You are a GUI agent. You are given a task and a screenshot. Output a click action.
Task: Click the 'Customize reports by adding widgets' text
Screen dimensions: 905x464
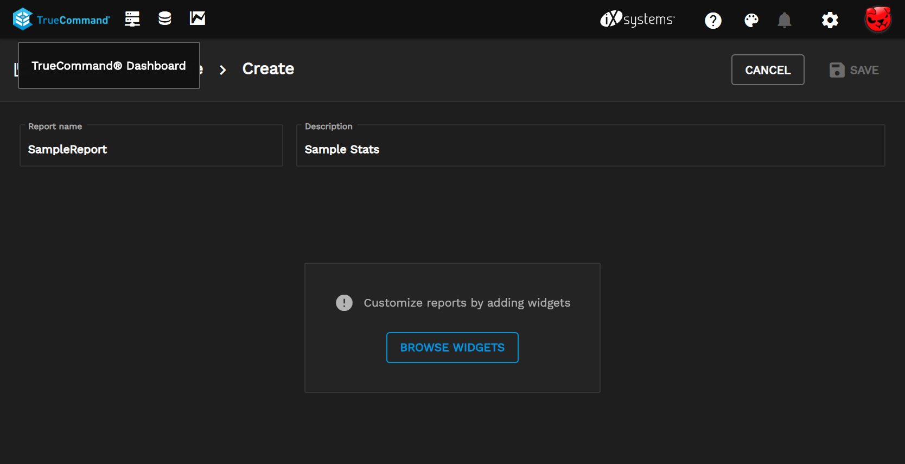(x=467, y=303)
